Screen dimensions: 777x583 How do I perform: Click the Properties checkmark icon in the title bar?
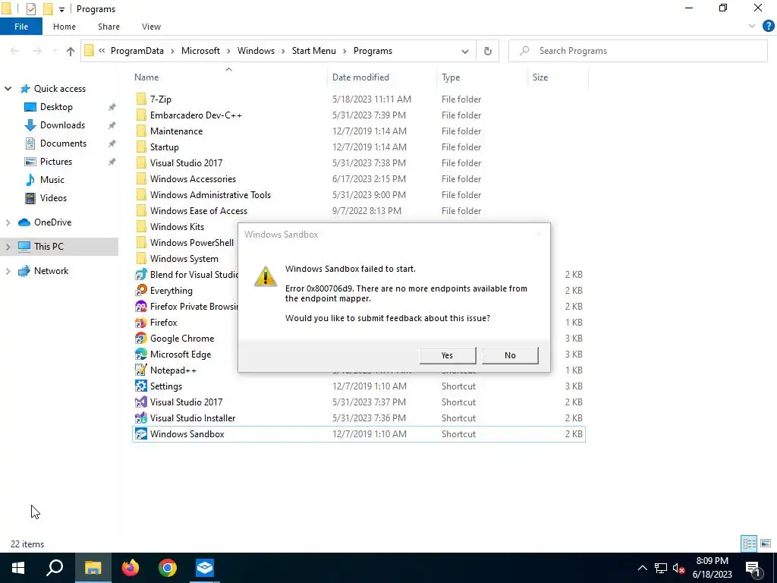(x=30, y=9)
